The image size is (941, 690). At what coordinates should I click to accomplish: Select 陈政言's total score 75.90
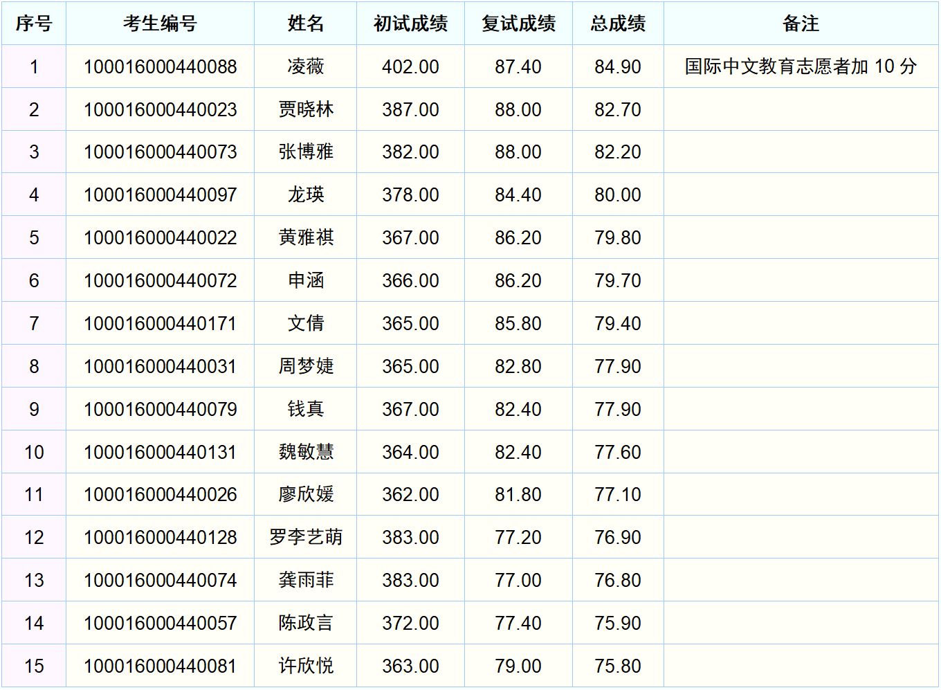coord(618,624)
